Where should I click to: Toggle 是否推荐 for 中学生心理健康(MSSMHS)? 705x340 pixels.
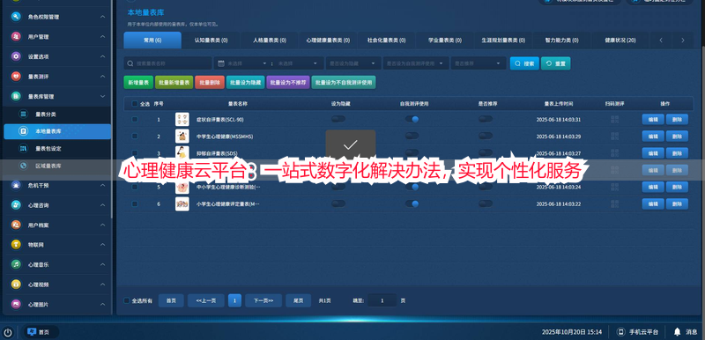(x=486, y=136)
